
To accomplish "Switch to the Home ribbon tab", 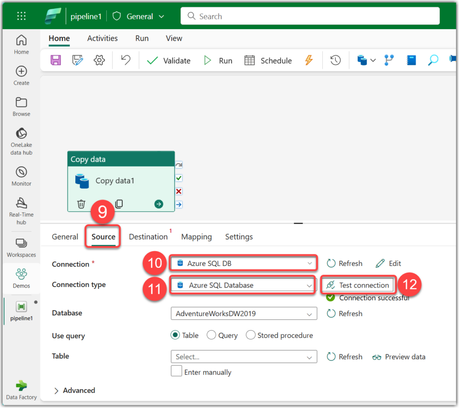I will click(59, 39).
